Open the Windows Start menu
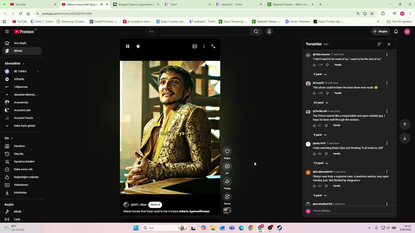The height and width of the screenshot is (233, 415). point(136,228)
